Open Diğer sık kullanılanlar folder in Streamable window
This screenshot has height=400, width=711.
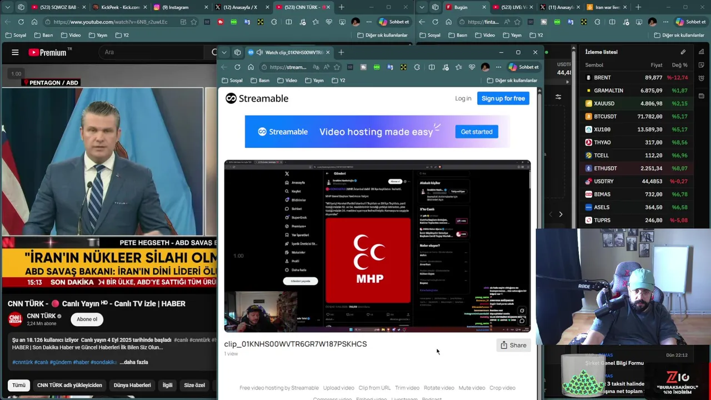point(512,81)
